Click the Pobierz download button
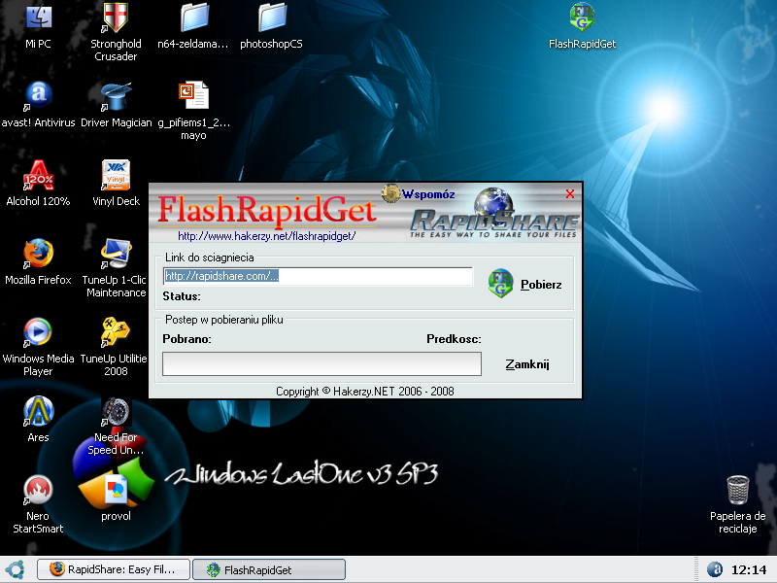Image resolution: width=777 pixels, height=583 pixels. point(541,285)
